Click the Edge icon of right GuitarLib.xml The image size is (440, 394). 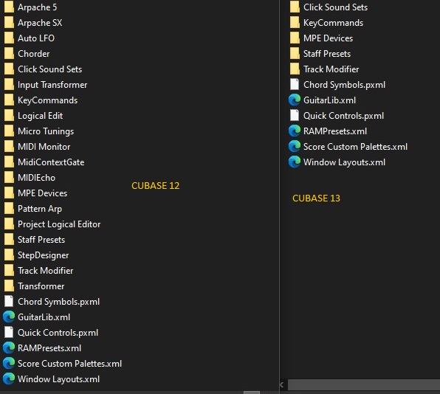295,100
